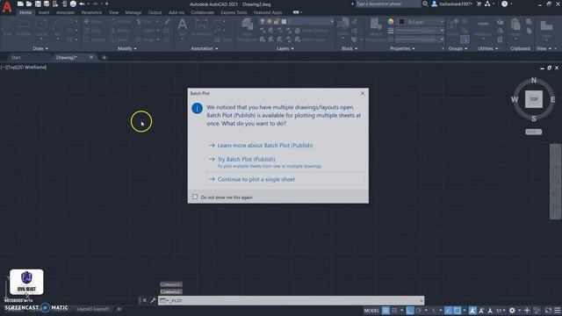Click TOP face of the ViewCube

(x=534, y=99)
